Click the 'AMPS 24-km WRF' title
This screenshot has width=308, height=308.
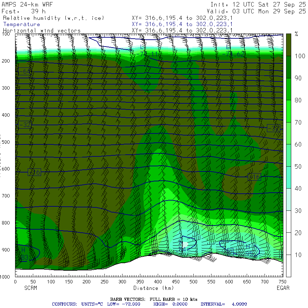[27, 5]
